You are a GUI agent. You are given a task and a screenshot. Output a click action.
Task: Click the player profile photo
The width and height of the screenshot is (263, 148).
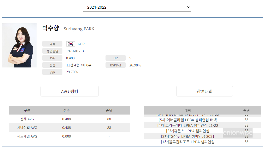click(x=19, y=45)
